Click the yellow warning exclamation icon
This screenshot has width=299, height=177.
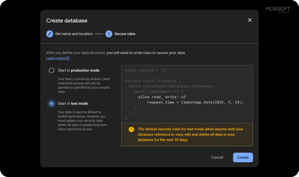pyautogui.click(x=131, y=129)
